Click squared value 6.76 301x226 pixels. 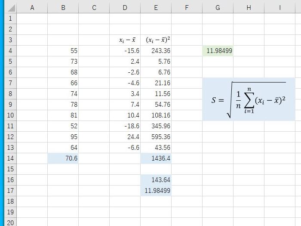(x=156, y=72)
